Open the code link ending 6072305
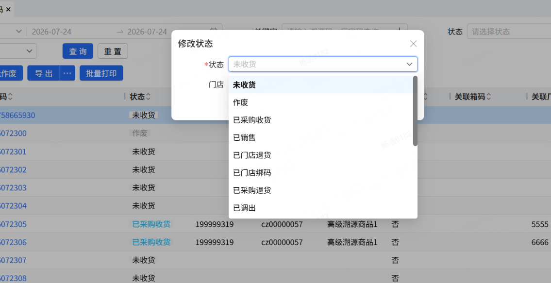Viewport: 551px width, 283px height. 13,224
